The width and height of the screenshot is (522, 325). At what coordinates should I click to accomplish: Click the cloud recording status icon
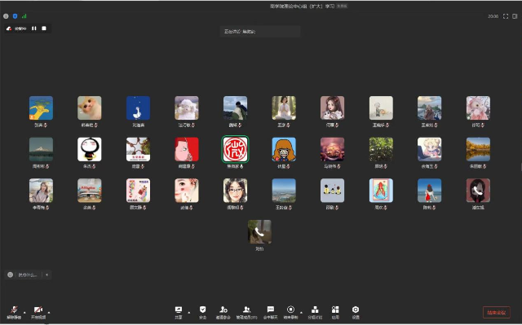click(9, 29)
